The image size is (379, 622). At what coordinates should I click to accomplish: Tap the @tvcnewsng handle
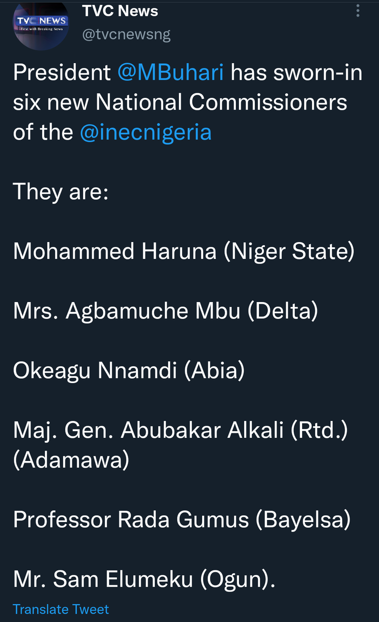pyautogui.click(x=126, y=35)
